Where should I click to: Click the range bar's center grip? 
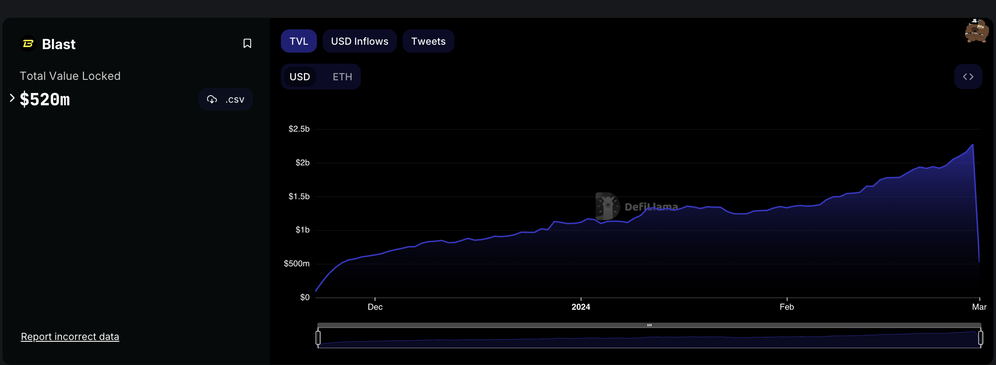tap(649, 325)
